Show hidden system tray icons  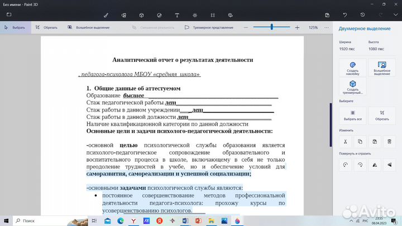(351, 221)
